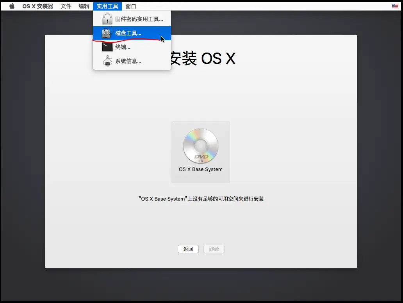Click the Disk Utility stethoscope icon
This screenshot has width=403, height=303.
click(x=107, y=33)
